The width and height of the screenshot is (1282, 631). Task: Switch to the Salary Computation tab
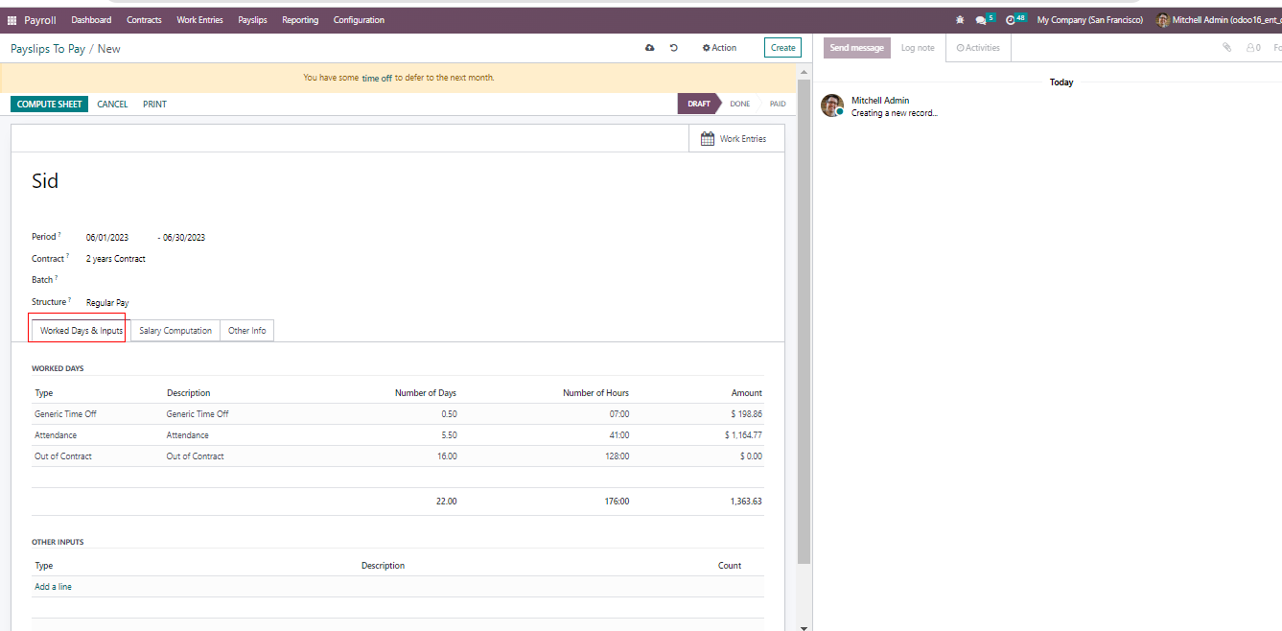(x=175, y=331)
